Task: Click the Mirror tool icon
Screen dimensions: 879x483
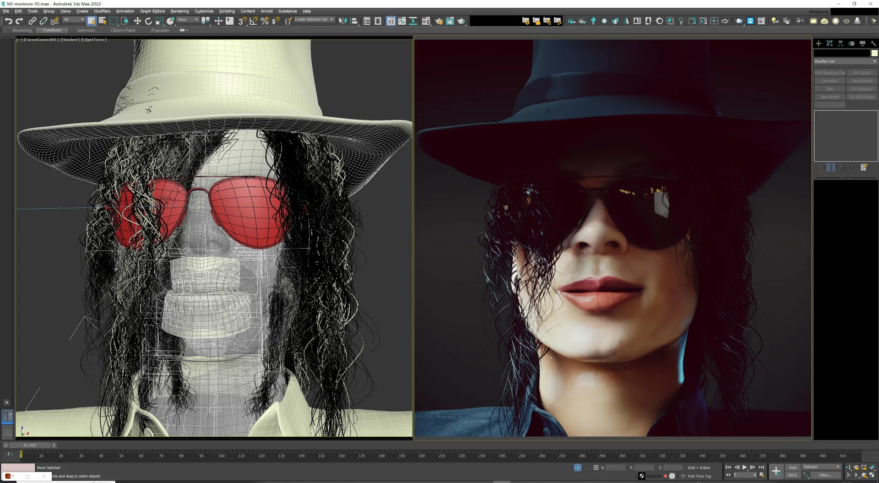Action: (342, 21)
